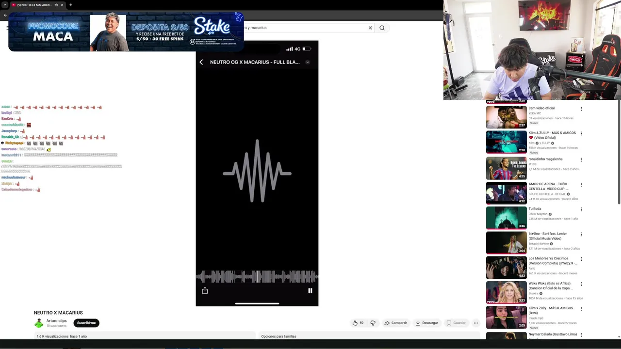Open options menu for Los Menores Ya Crecimos
Viewport: 621px width, 349px height.
[x=582, y=259]
